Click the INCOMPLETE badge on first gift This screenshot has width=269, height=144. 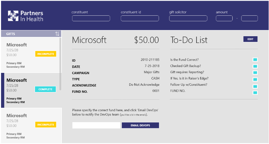45,54
